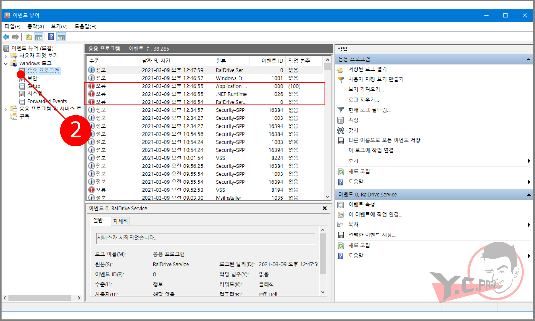Screen dimensions: 535x321
Task: Expand the 사용자 지정 보기 tree node
Action: point(6,56)
